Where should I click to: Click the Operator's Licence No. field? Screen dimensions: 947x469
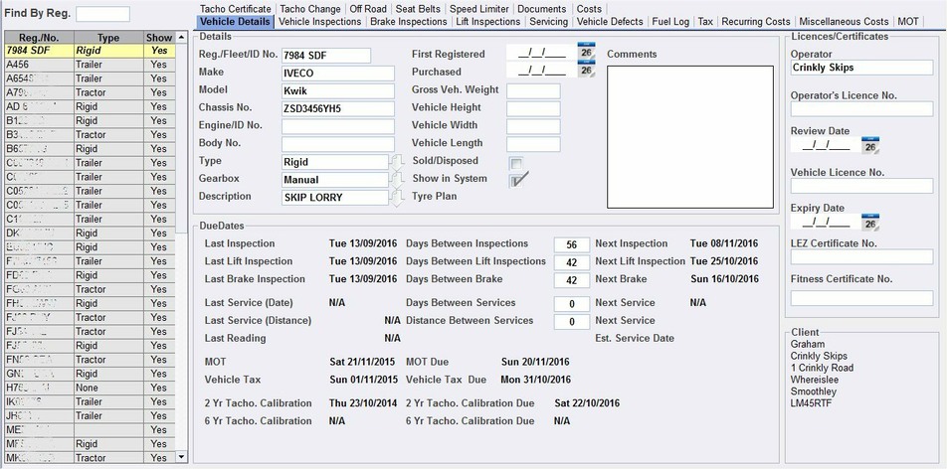[861, 109]
